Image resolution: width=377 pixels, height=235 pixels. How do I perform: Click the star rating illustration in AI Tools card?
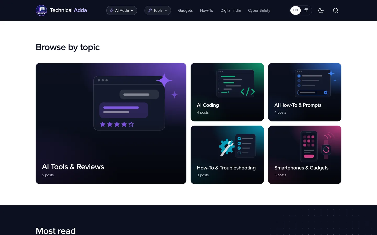click(x=117, y=125)
